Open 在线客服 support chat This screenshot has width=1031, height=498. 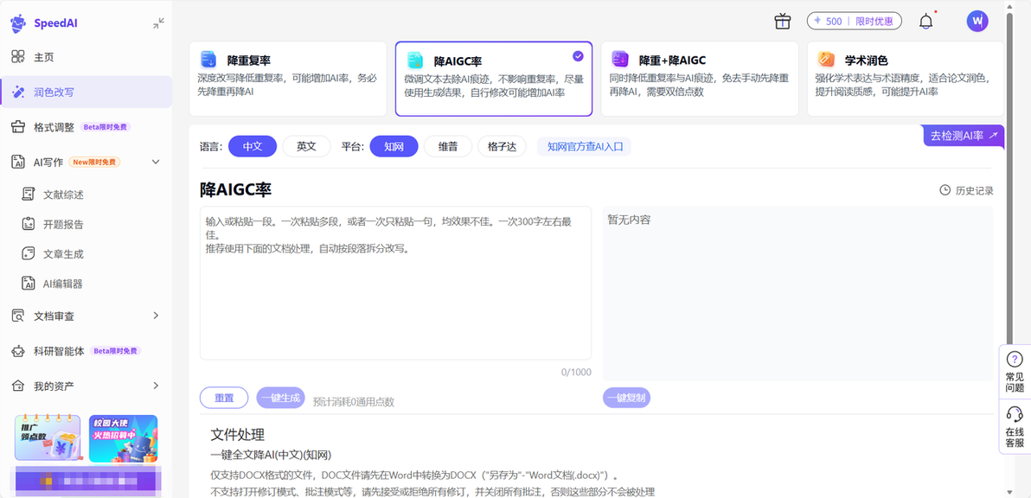coord(1015,426)
